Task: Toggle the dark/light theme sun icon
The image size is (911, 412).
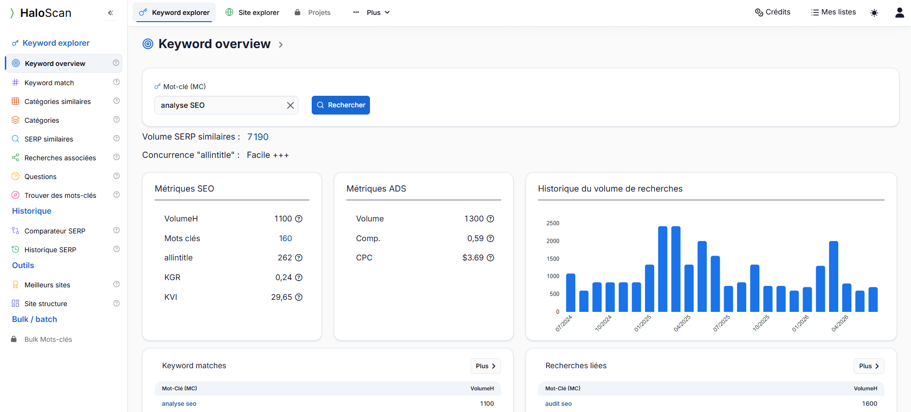Action: pos(874,13)
